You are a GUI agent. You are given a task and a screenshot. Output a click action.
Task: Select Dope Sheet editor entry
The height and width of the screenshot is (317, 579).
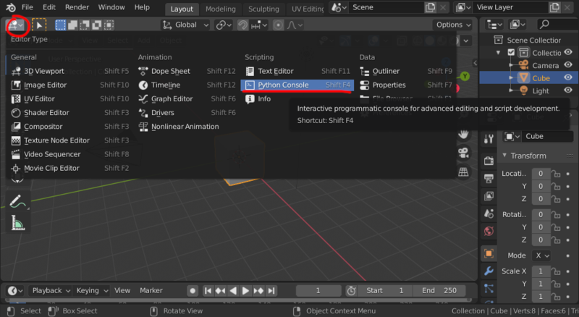tap(187, 71)
